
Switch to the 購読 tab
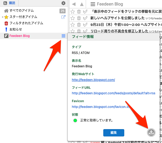point(12,3)
